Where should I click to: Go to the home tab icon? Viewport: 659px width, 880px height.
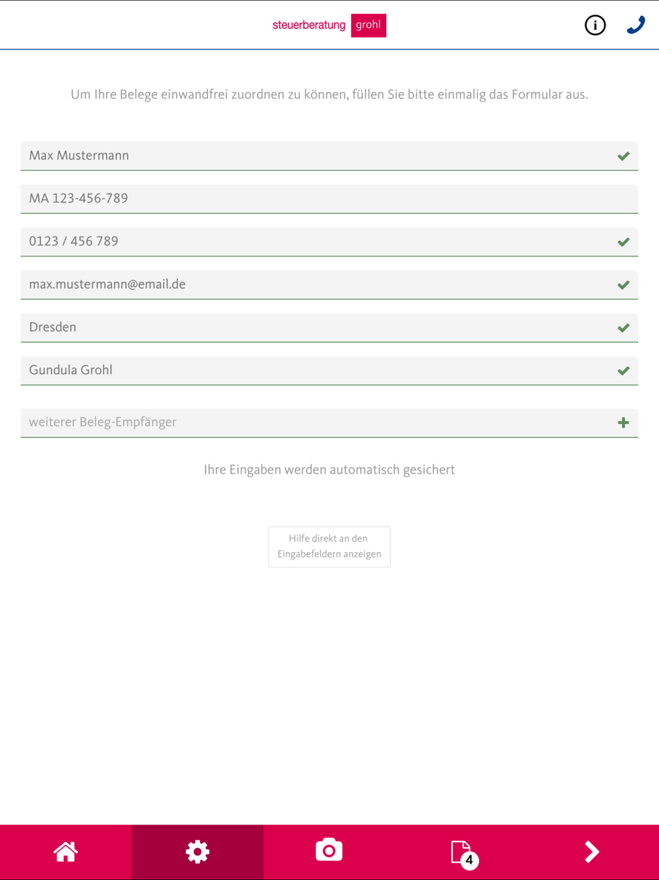(x=66, y=852)
